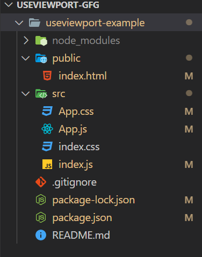Image resolution: width=202 pixels, height=257 pixels.
Task: Click the HTML5 icon beside index.html
Action: pos(47,76)
